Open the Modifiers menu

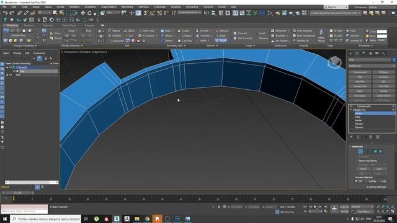click(x=74, y=7)
